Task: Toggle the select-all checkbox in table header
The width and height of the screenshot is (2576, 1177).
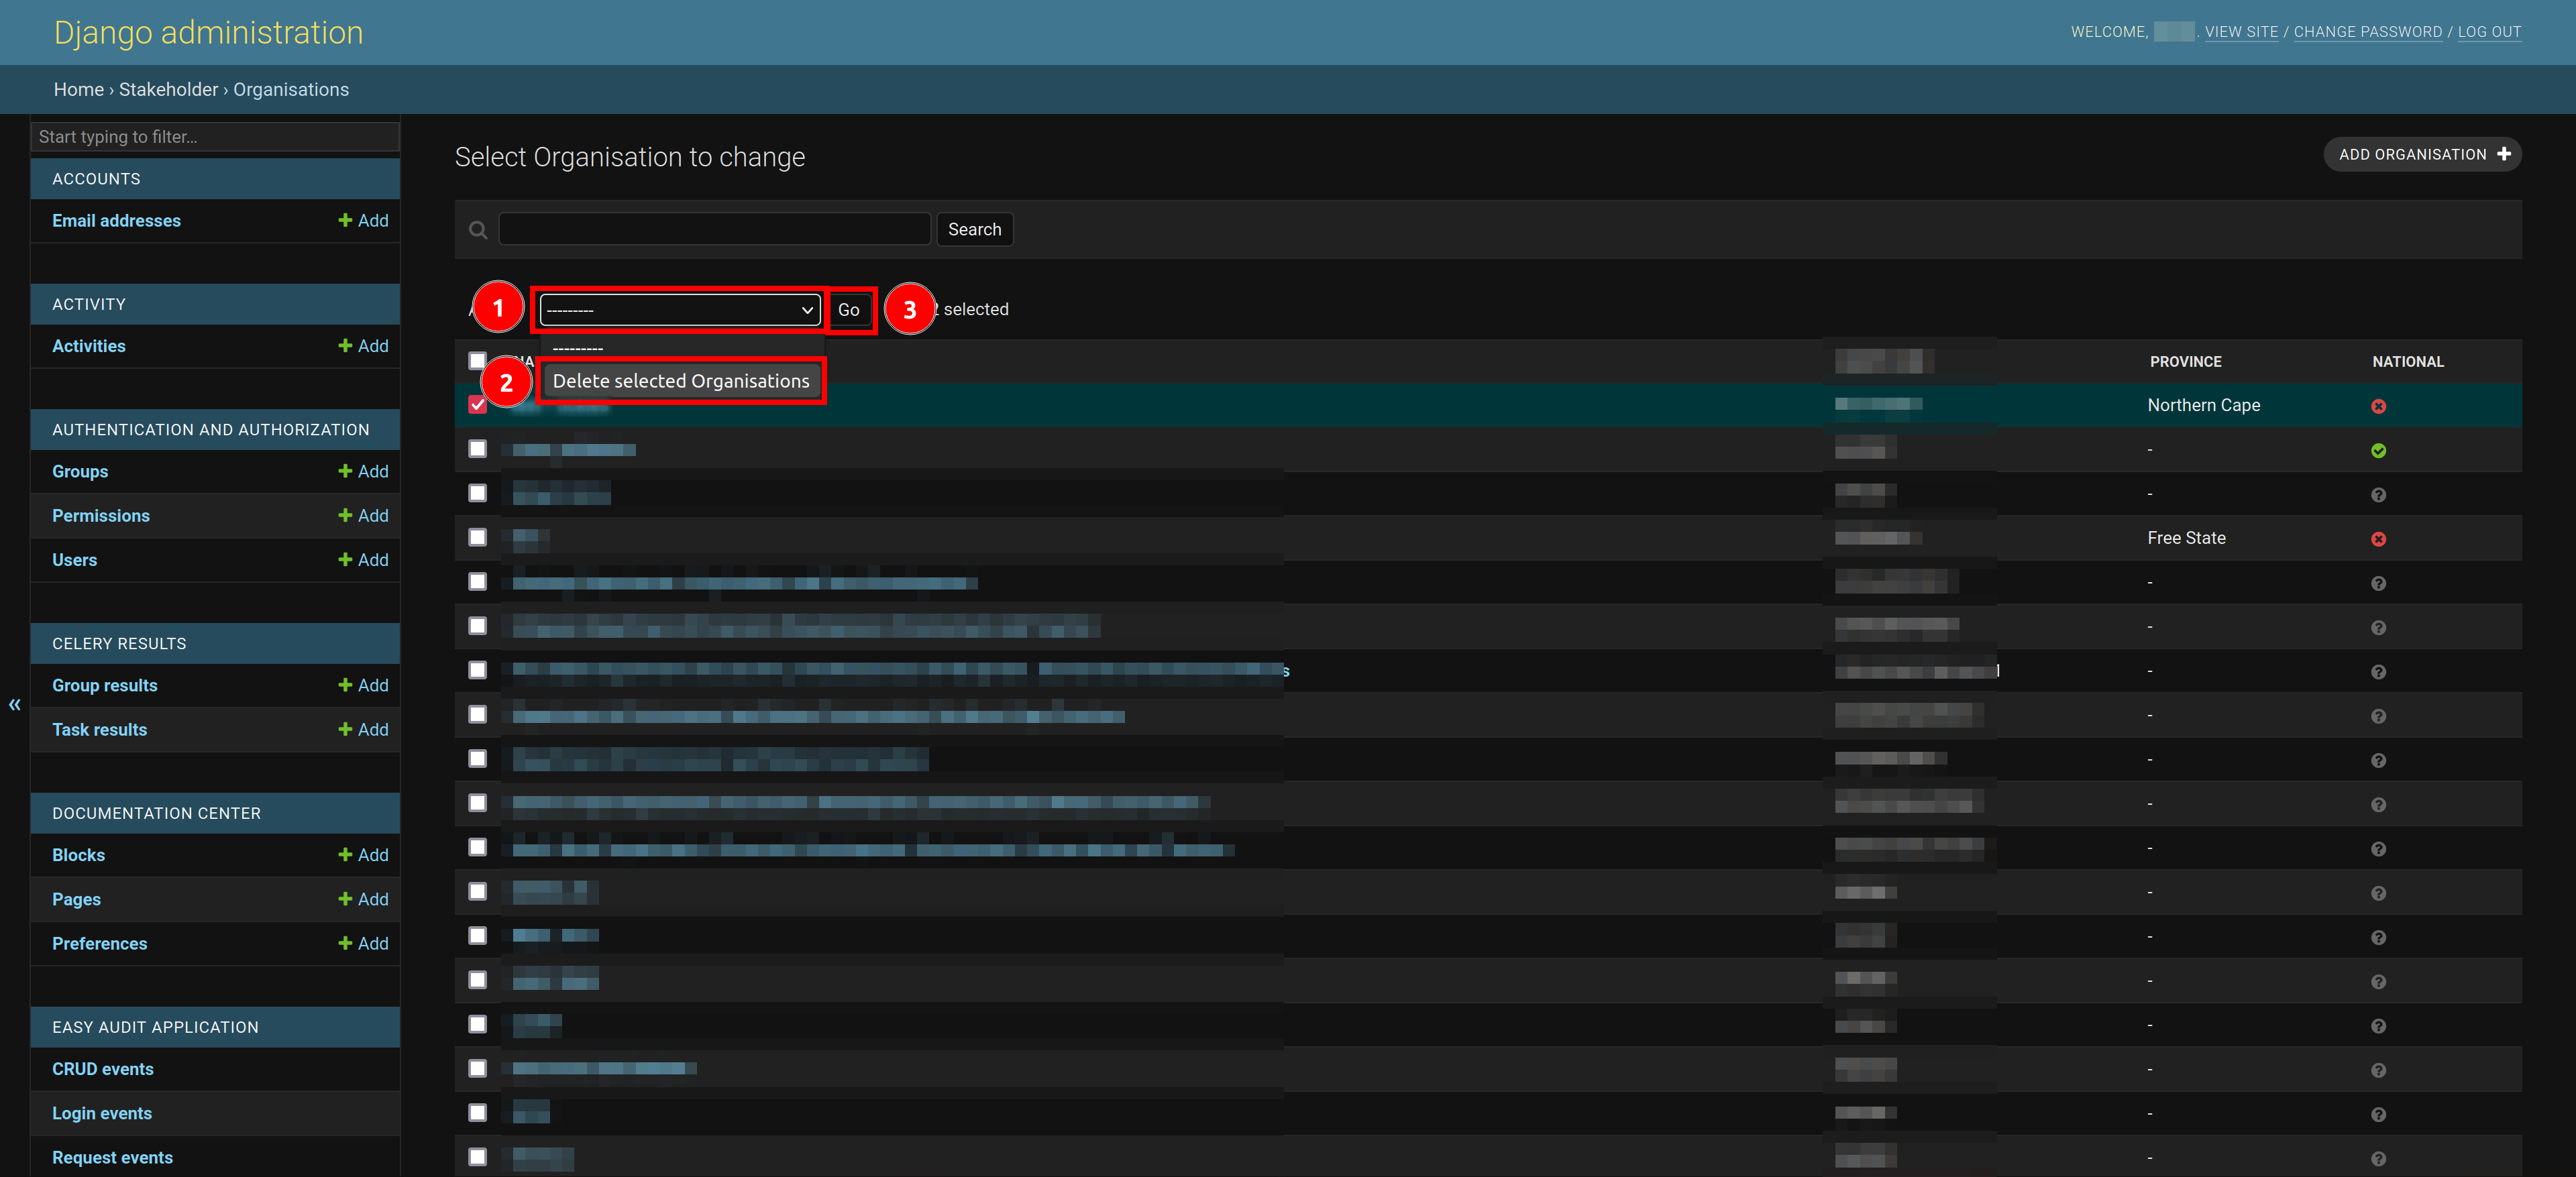Action: [x=477, y=360]
